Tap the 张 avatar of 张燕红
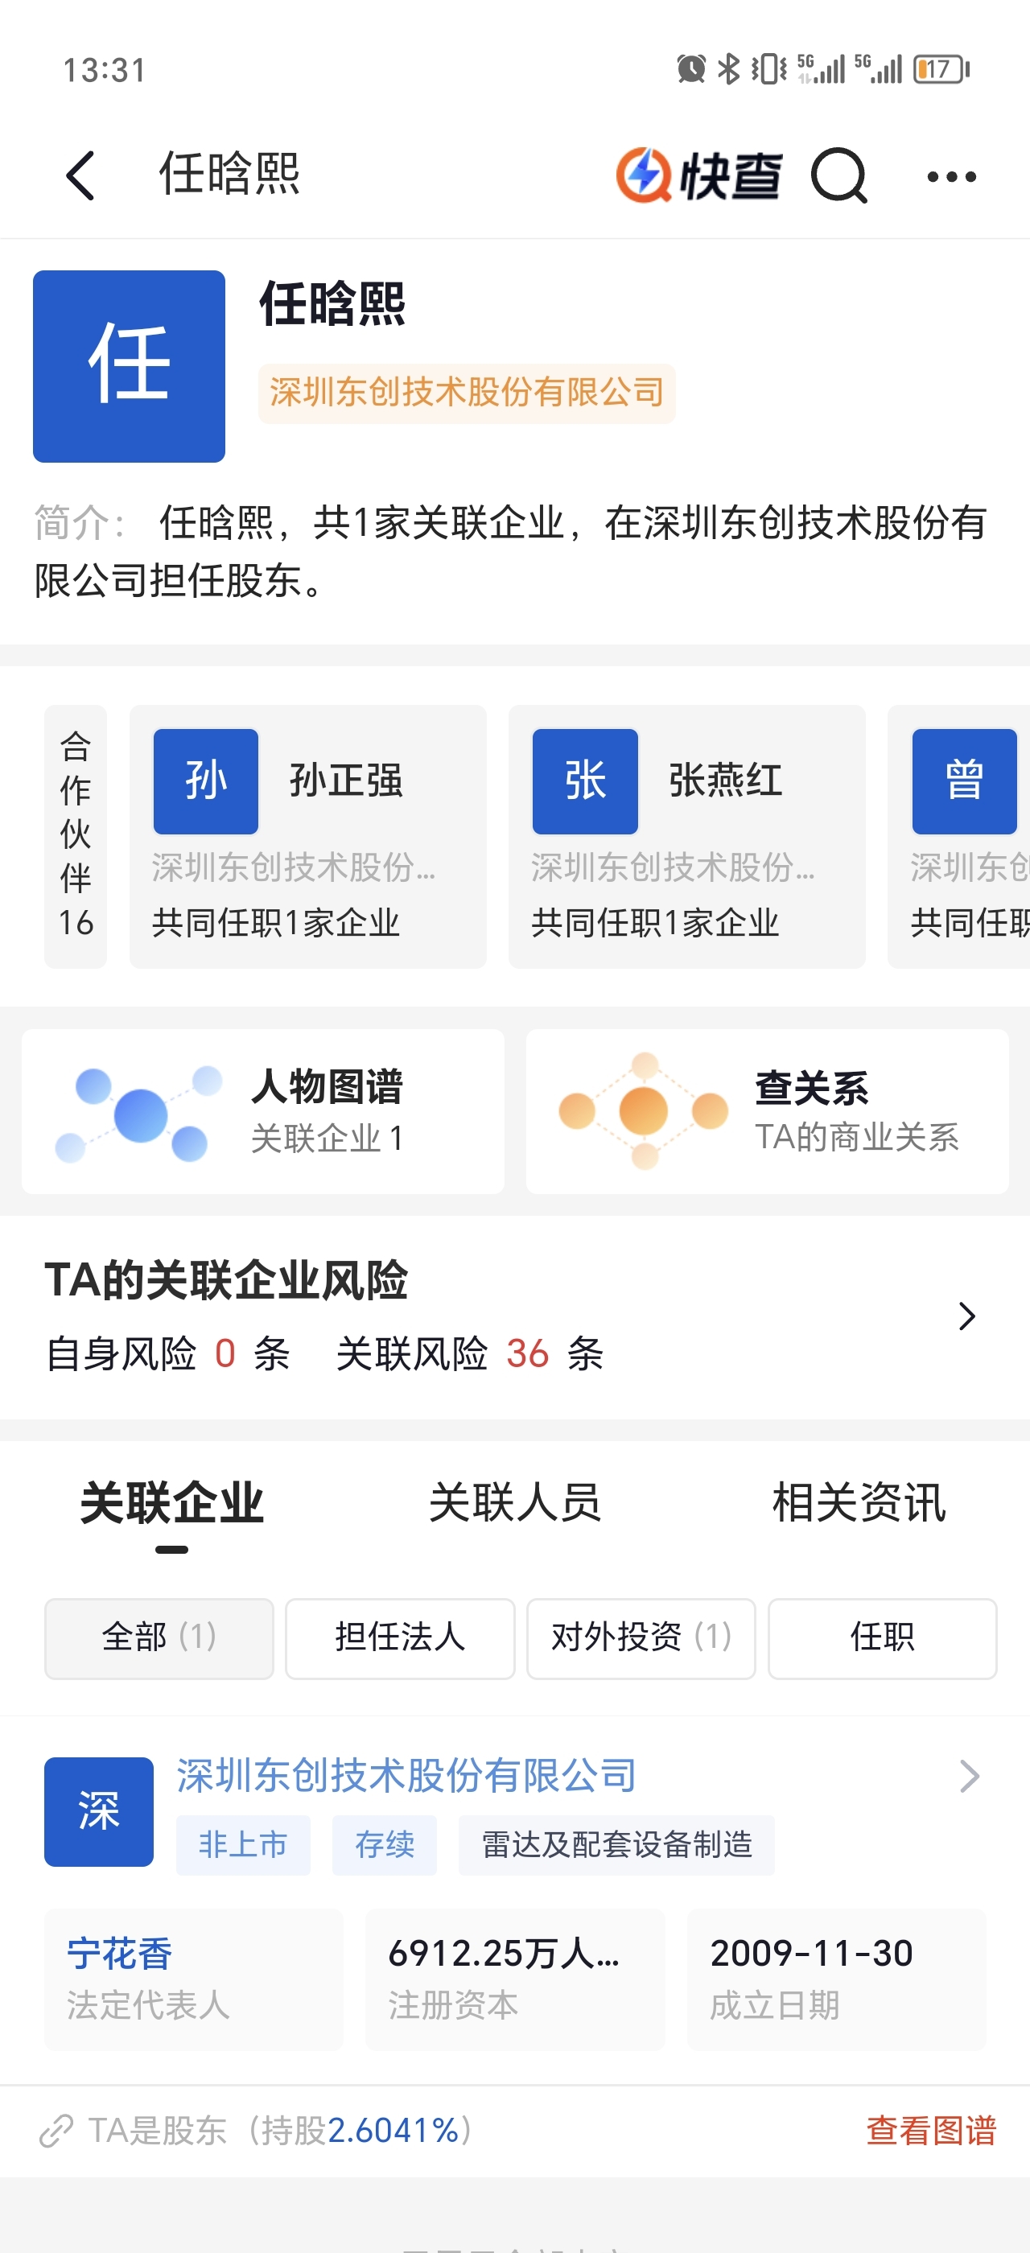This screenshot has width=1030, height=2253. click(585, 781)
